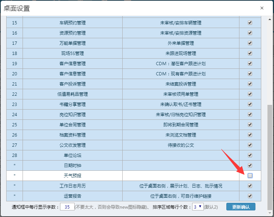Disable the 万能单据管理 checkbox

250,43
